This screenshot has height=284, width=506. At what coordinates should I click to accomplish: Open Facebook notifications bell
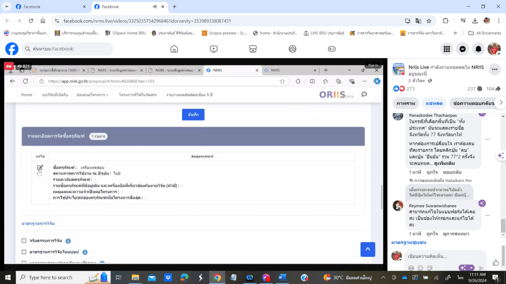pos(479,49)
